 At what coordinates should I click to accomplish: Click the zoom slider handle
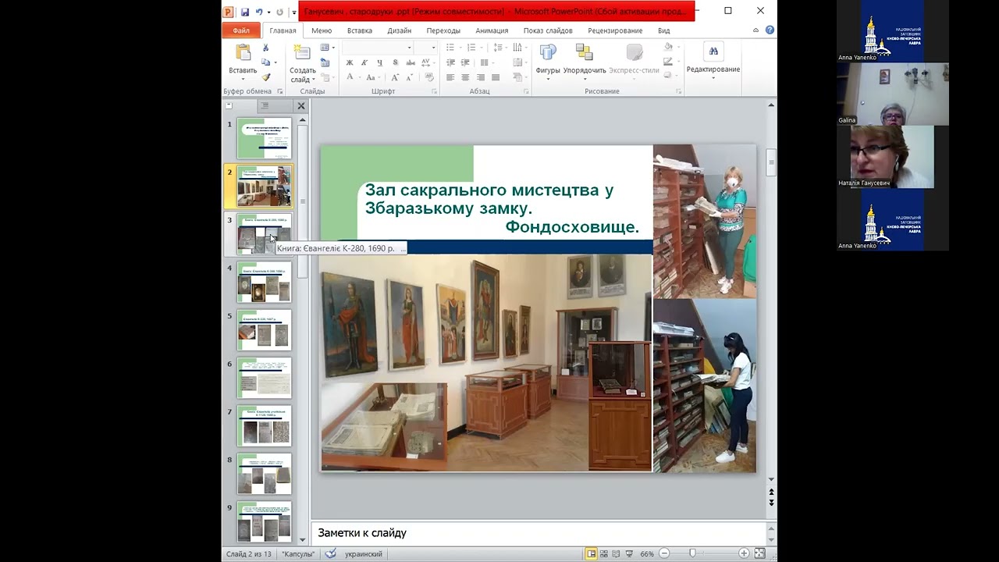pos(692,554)
